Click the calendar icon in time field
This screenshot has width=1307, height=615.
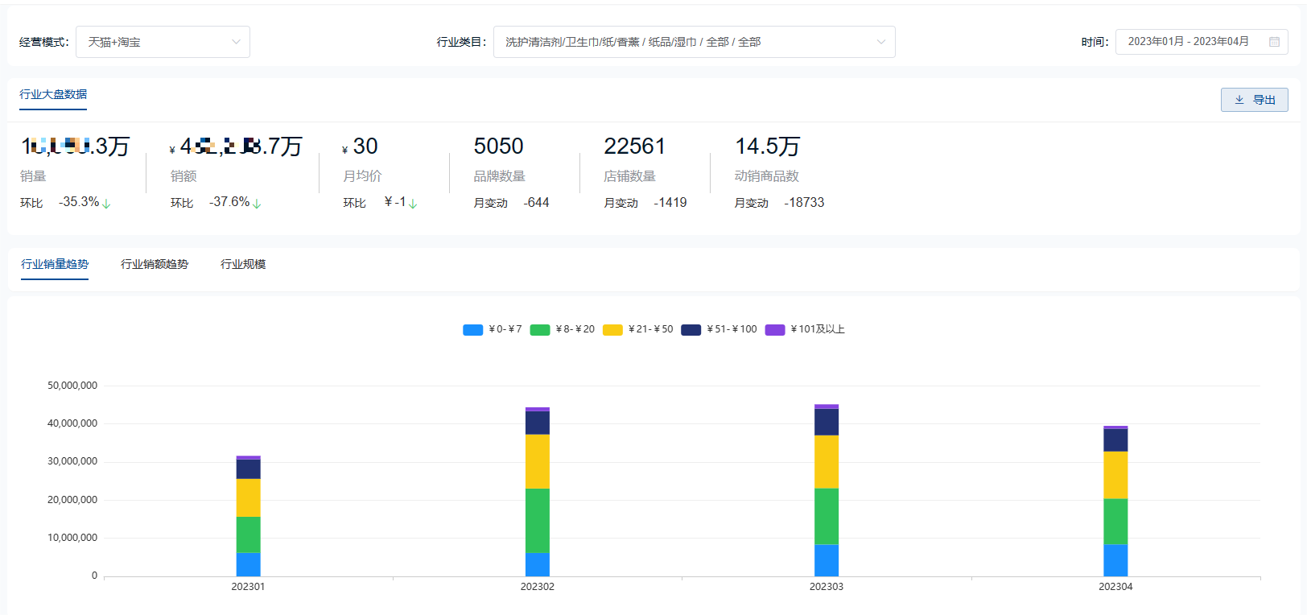(1275, 42)
